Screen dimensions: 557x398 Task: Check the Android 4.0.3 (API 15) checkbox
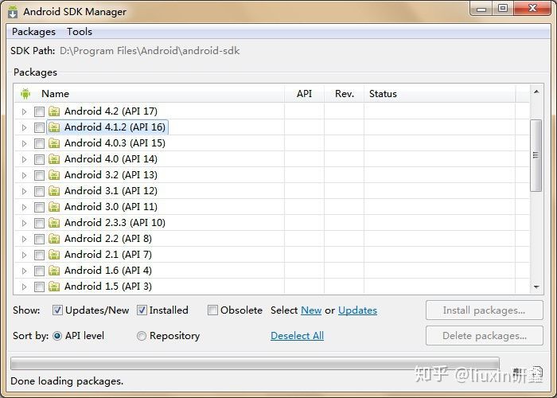tap(39, 144)
